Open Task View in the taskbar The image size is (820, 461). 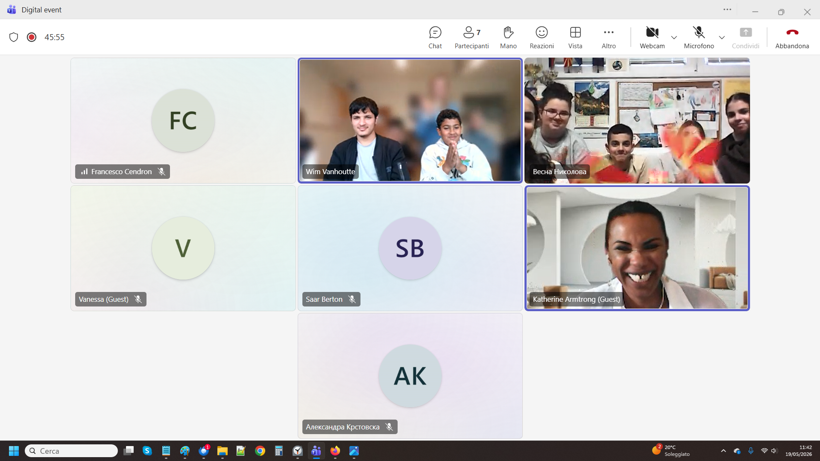[129, 451]
